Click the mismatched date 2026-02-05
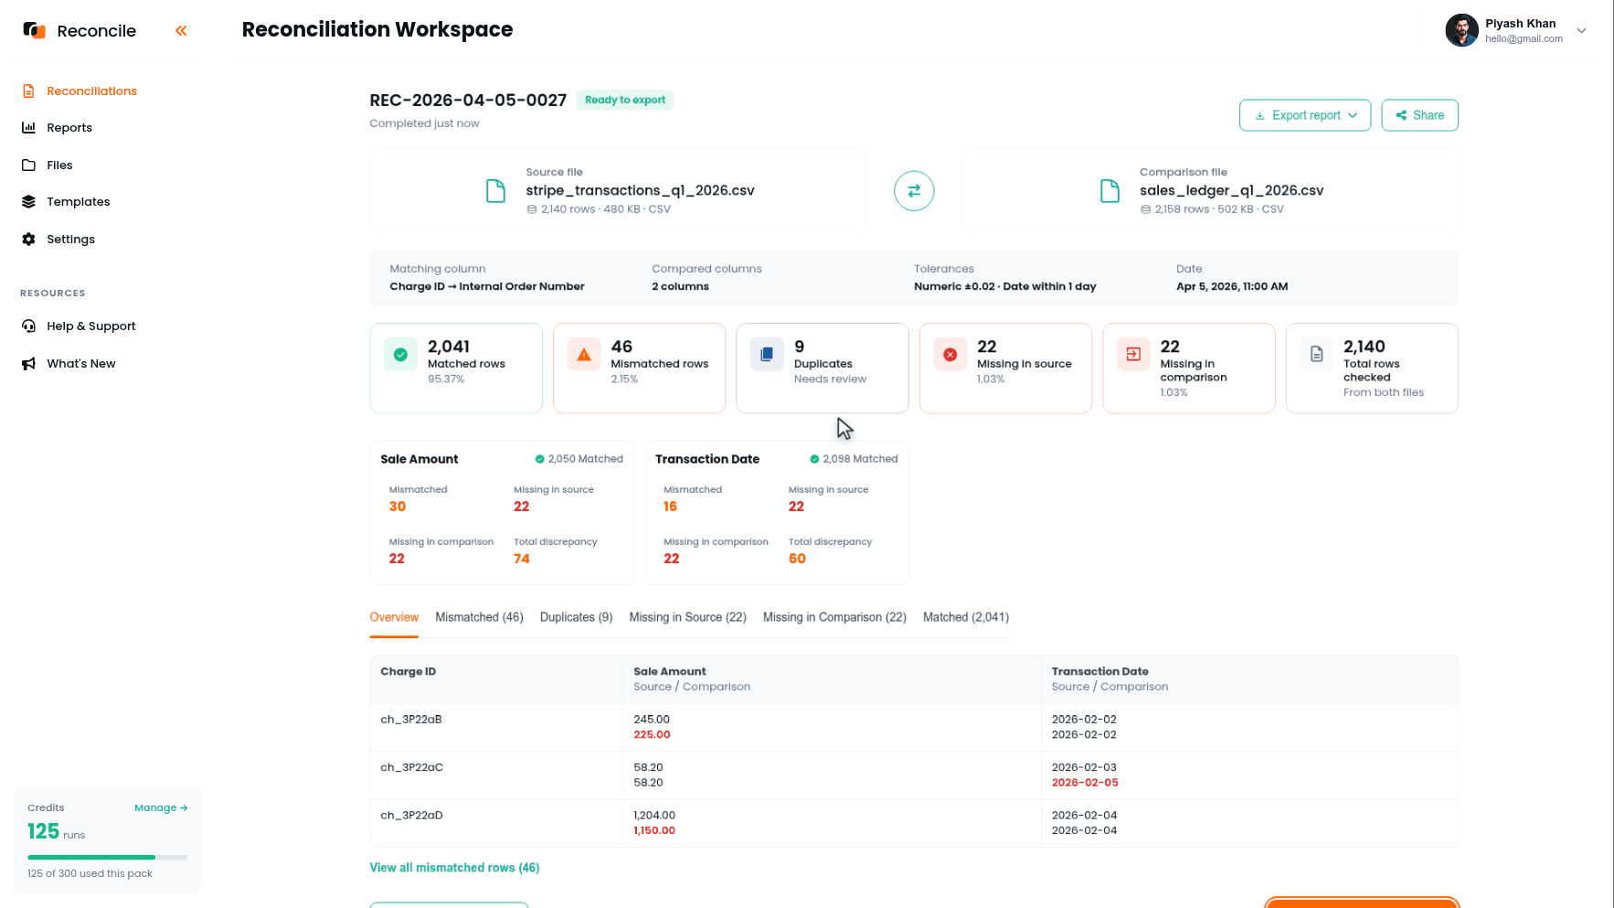This screenshot has height=908, width=1614. coord(1085,783)
